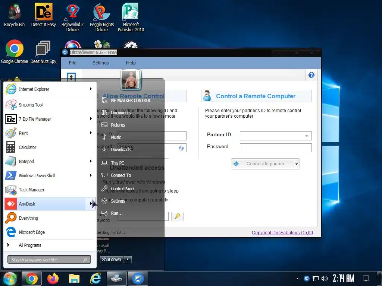The height and width of the screenshot is (286, 382).
Task: Open Google Chrome desktop shortcut
Action: 15,51
